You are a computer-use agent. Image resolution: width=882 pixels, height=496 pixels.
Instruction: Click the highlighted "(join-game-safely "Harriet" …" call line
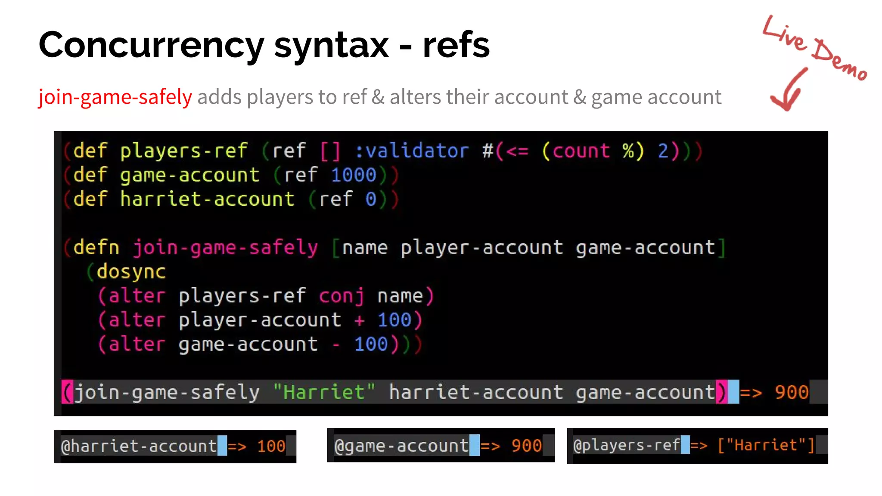(395, 392)
